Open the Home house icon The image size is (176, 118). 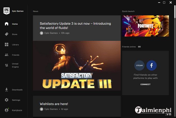6,24
